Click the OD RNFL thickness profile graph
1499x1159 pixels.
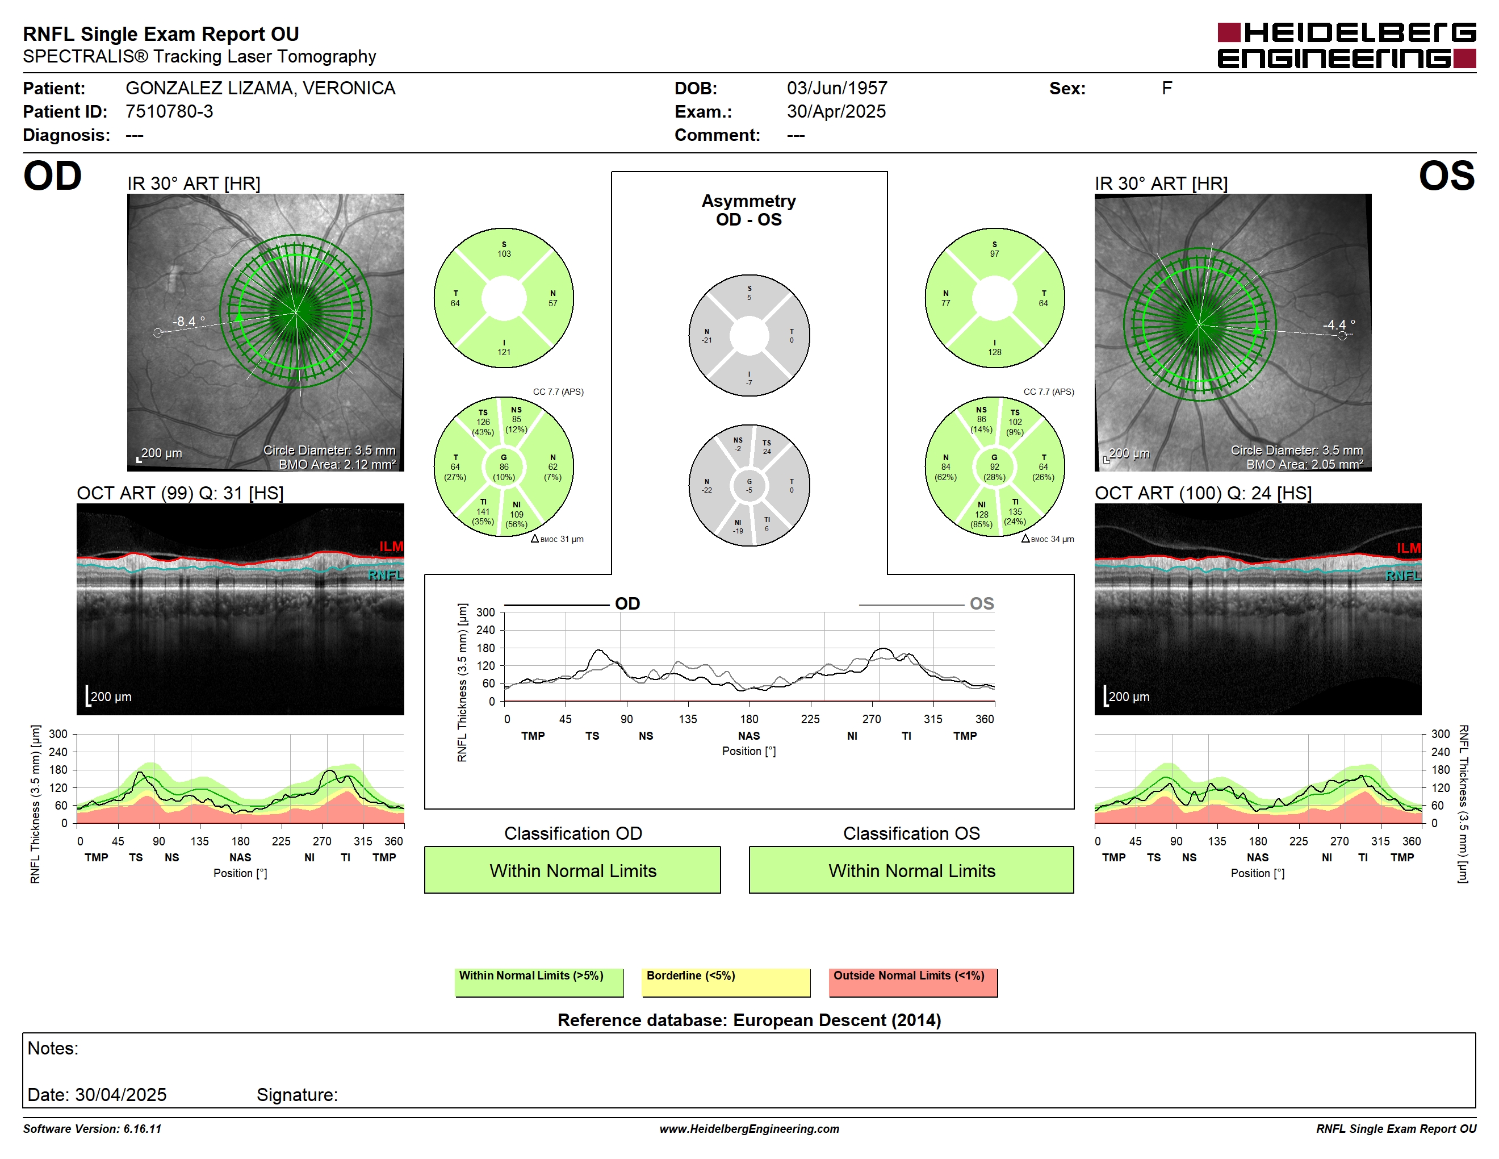(240, 778)
